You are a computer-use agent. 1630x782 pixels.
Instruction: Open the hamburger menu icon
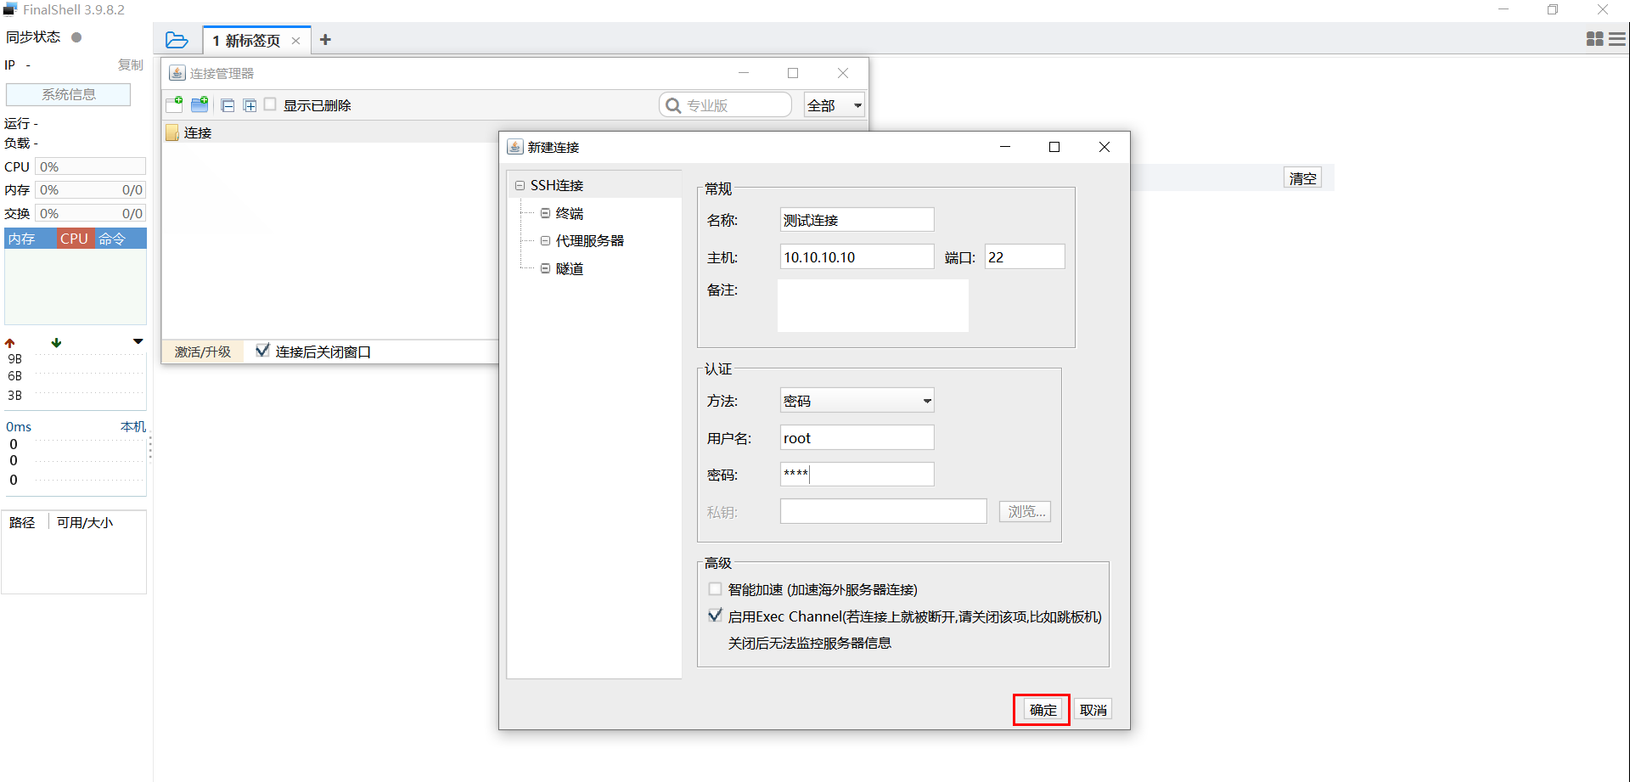coord(1617,39)
